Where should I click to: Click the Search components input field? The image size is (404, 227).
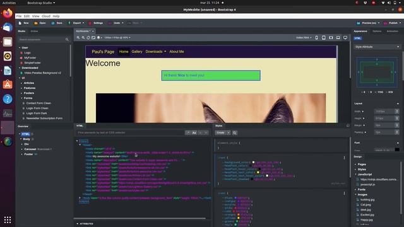41,39
